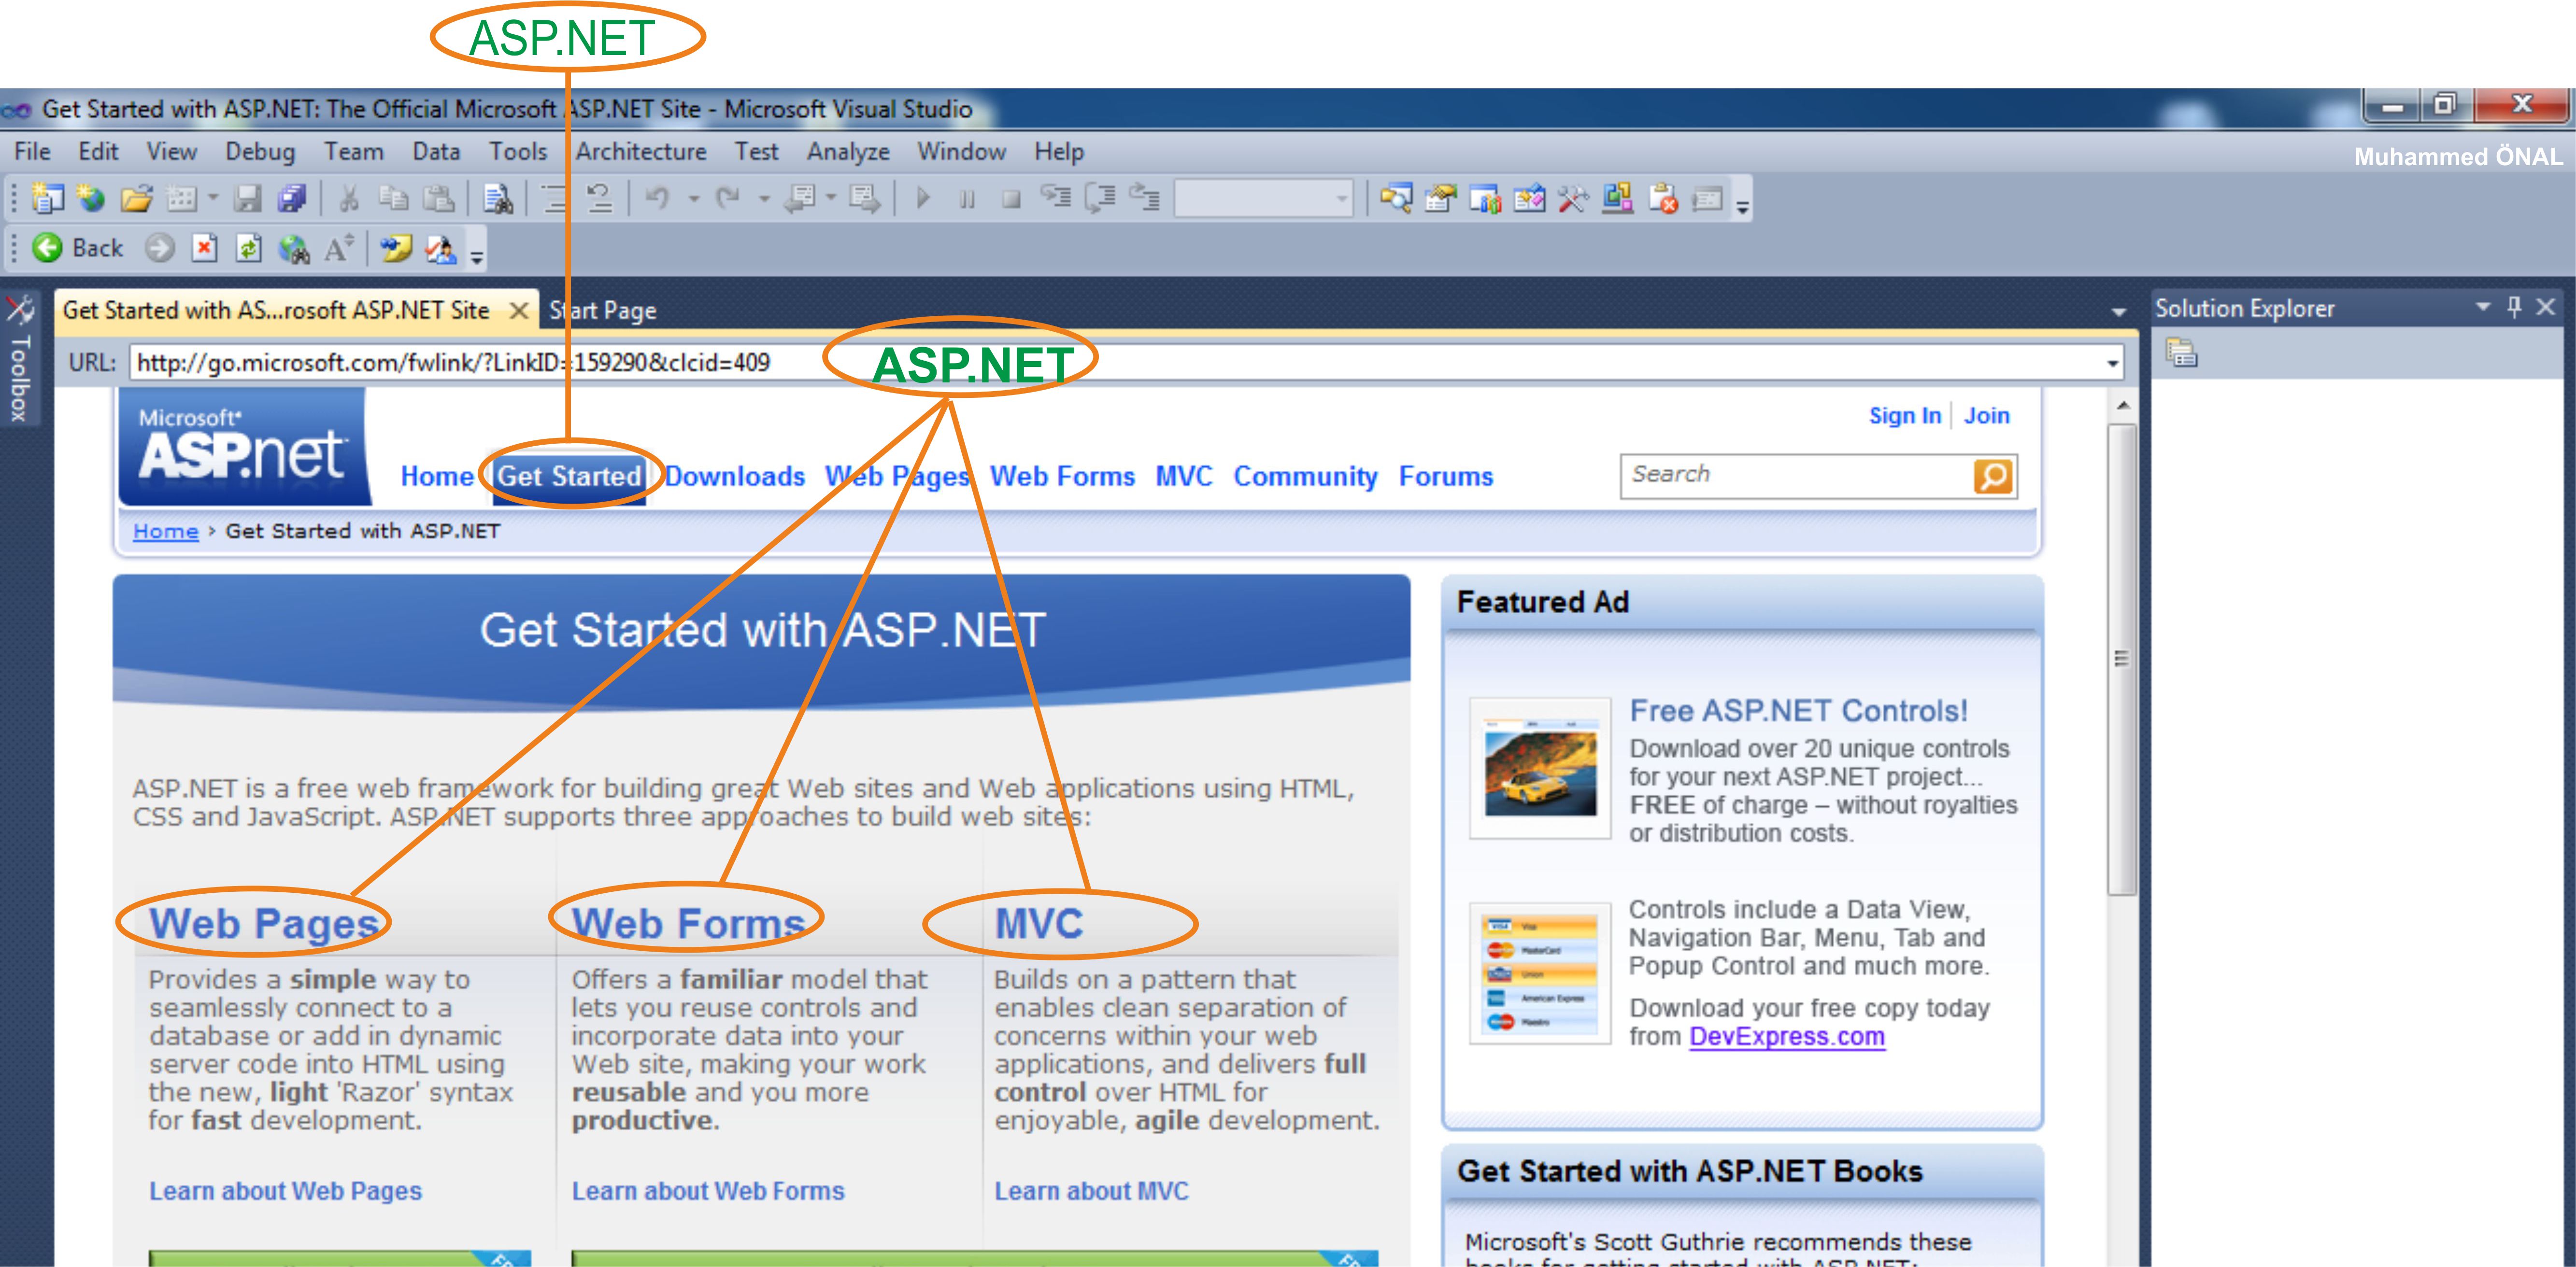Open the Debug menu
Viewport: 2576px width, 1267px height.
coord(260,151)
